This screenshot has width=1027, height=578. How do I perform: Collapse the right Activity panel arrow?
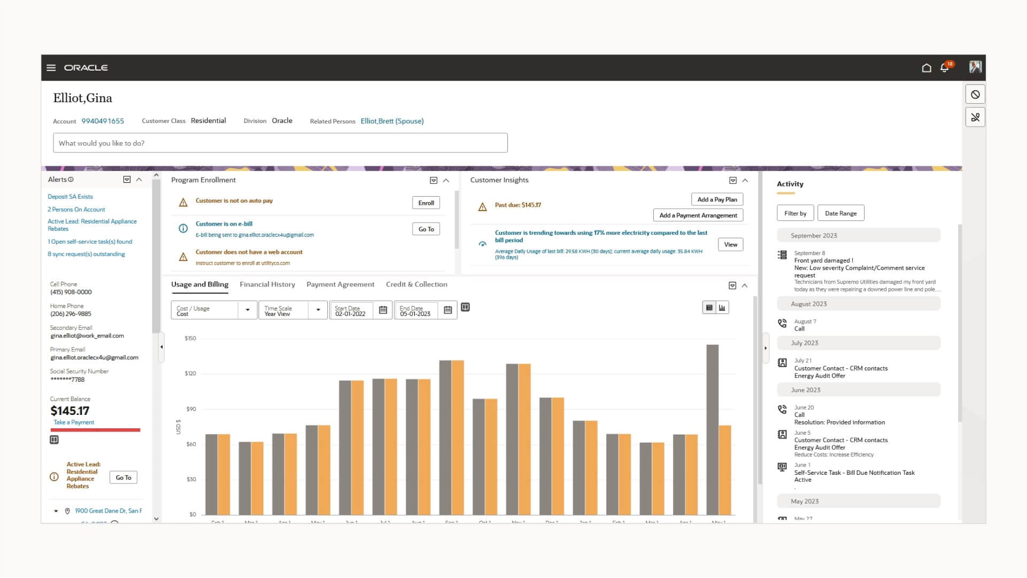pyautogui.click(x=766, y=348)
